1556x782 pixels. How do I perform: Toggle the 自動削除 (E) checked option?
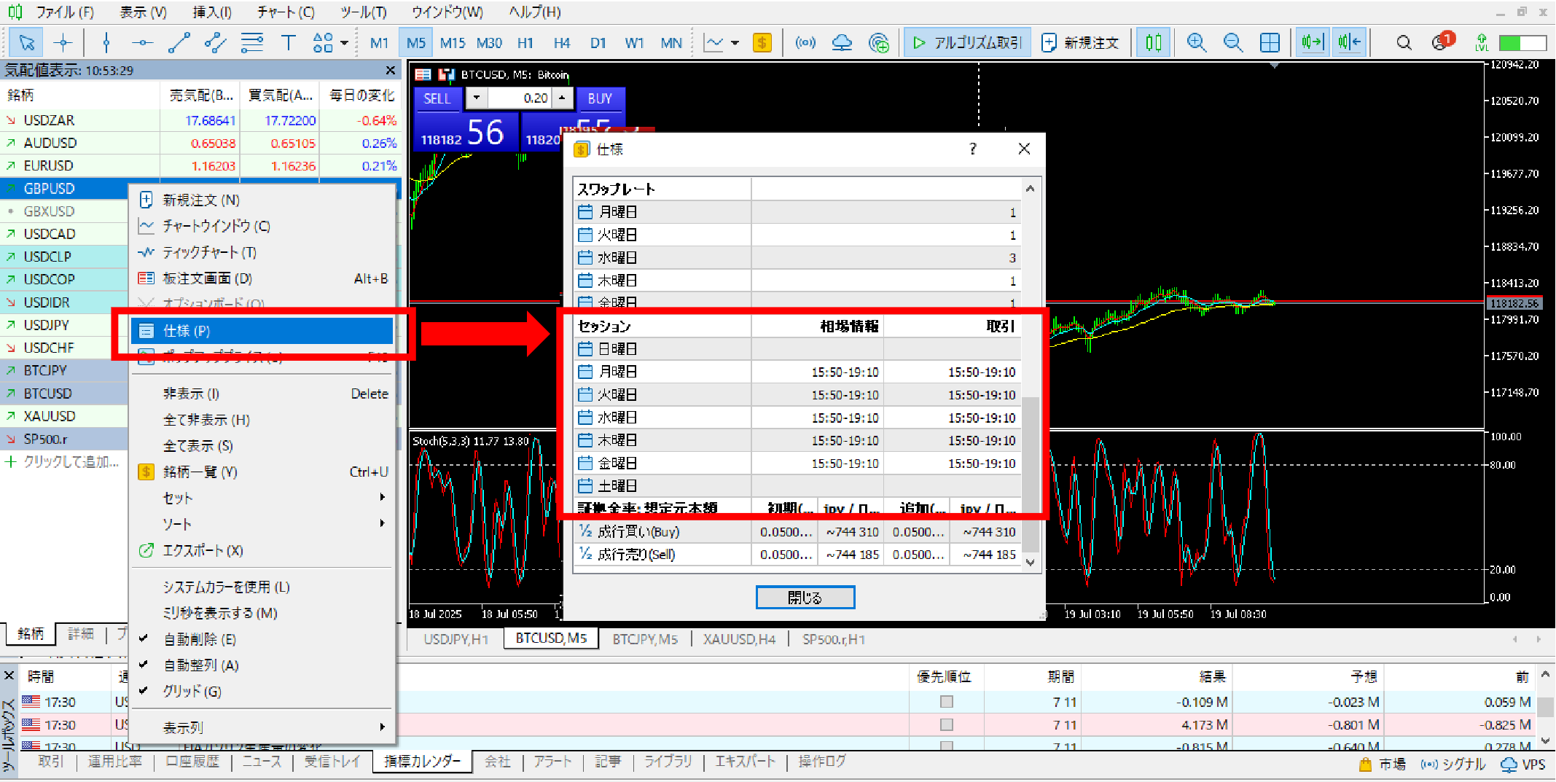tap(199, 639)
